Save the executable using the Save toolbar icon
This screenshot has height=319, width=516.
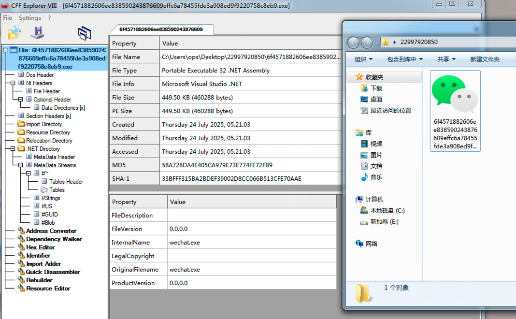(x=37, y=33)
